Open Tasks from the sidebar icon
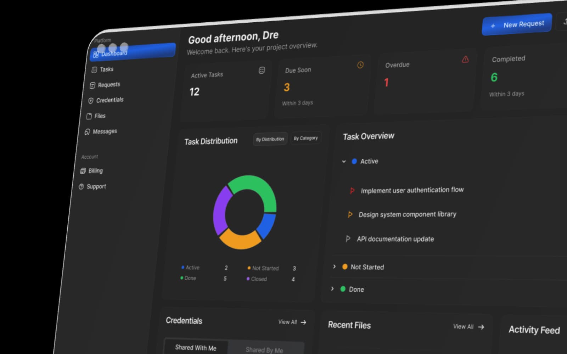The image size is (567, 354). click(x=94, y=70)
